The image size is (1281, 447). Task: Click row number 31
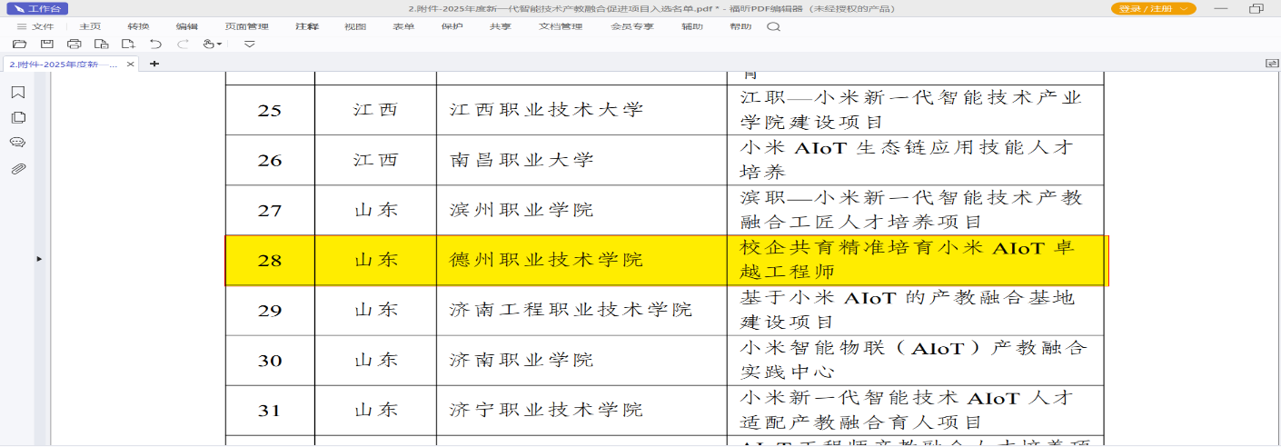[x=270, y=411]
